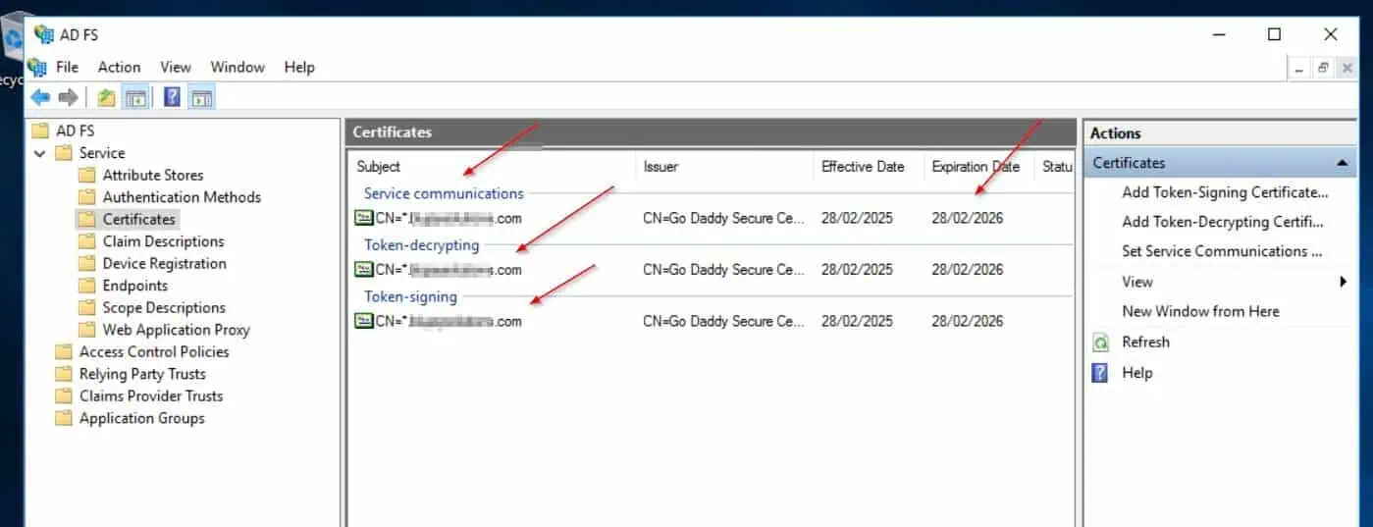Select Web Application Proxy in the tree
This screenshot has width=1373, height=527.
[176, 330]
